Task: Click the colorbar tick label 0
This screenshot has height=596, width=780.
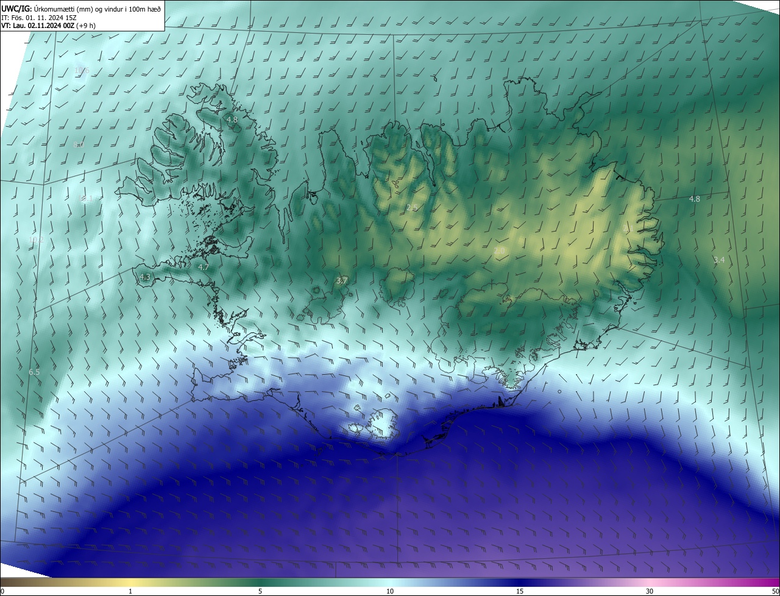Action: (x=2, y=591)
